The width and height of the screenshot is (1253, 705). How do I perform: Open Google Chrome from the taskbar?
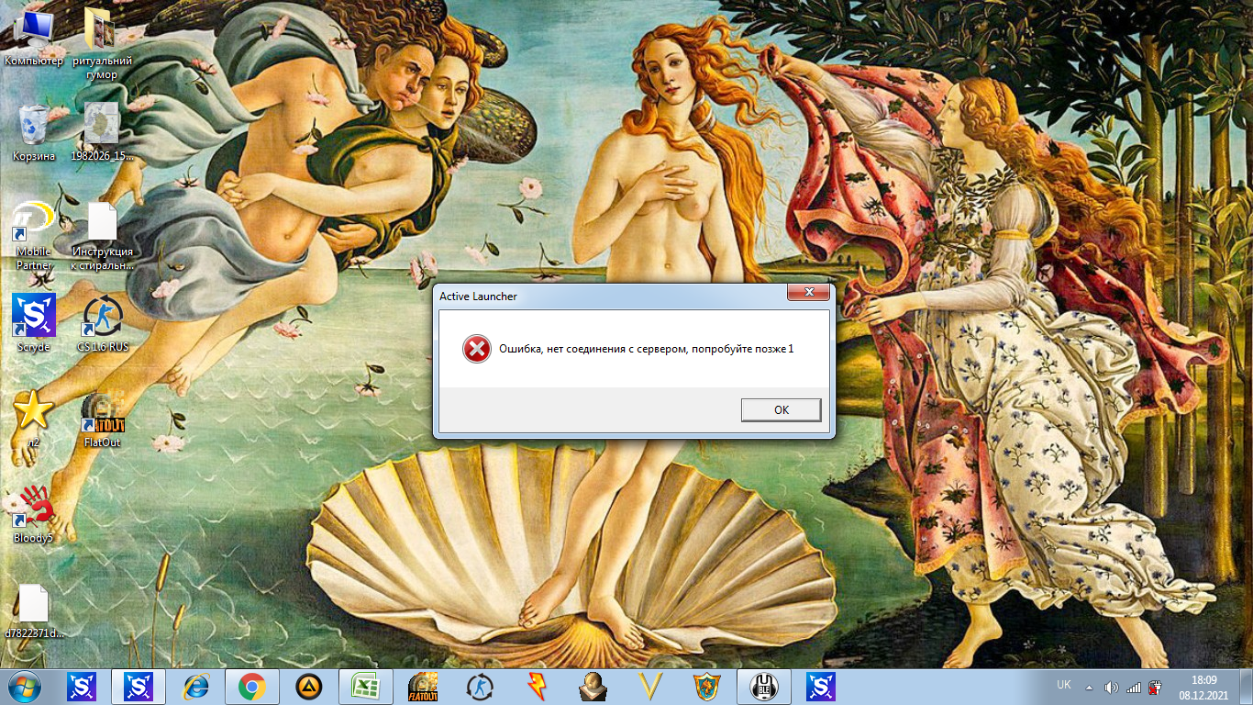252,687
